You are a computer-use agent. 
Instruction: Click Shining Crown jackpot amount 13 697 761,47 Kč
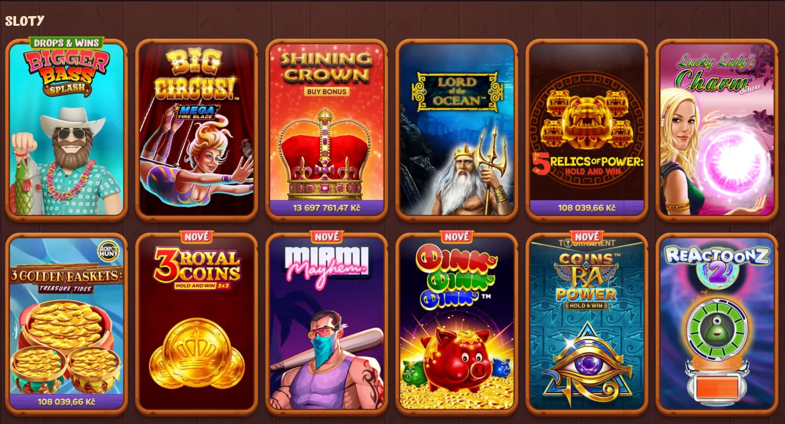pyautogui.click(x=326, y=208)
